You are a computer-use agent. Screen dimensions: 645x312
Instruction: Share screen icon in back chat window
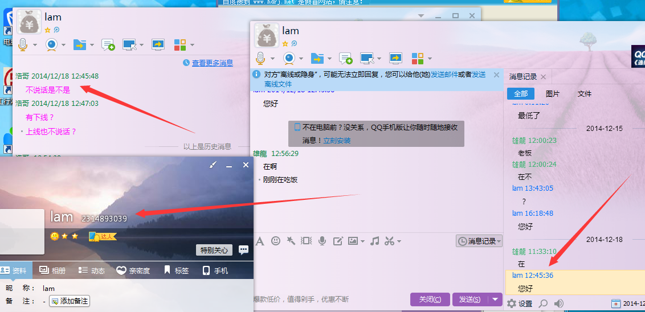click(x=158, y=44)
